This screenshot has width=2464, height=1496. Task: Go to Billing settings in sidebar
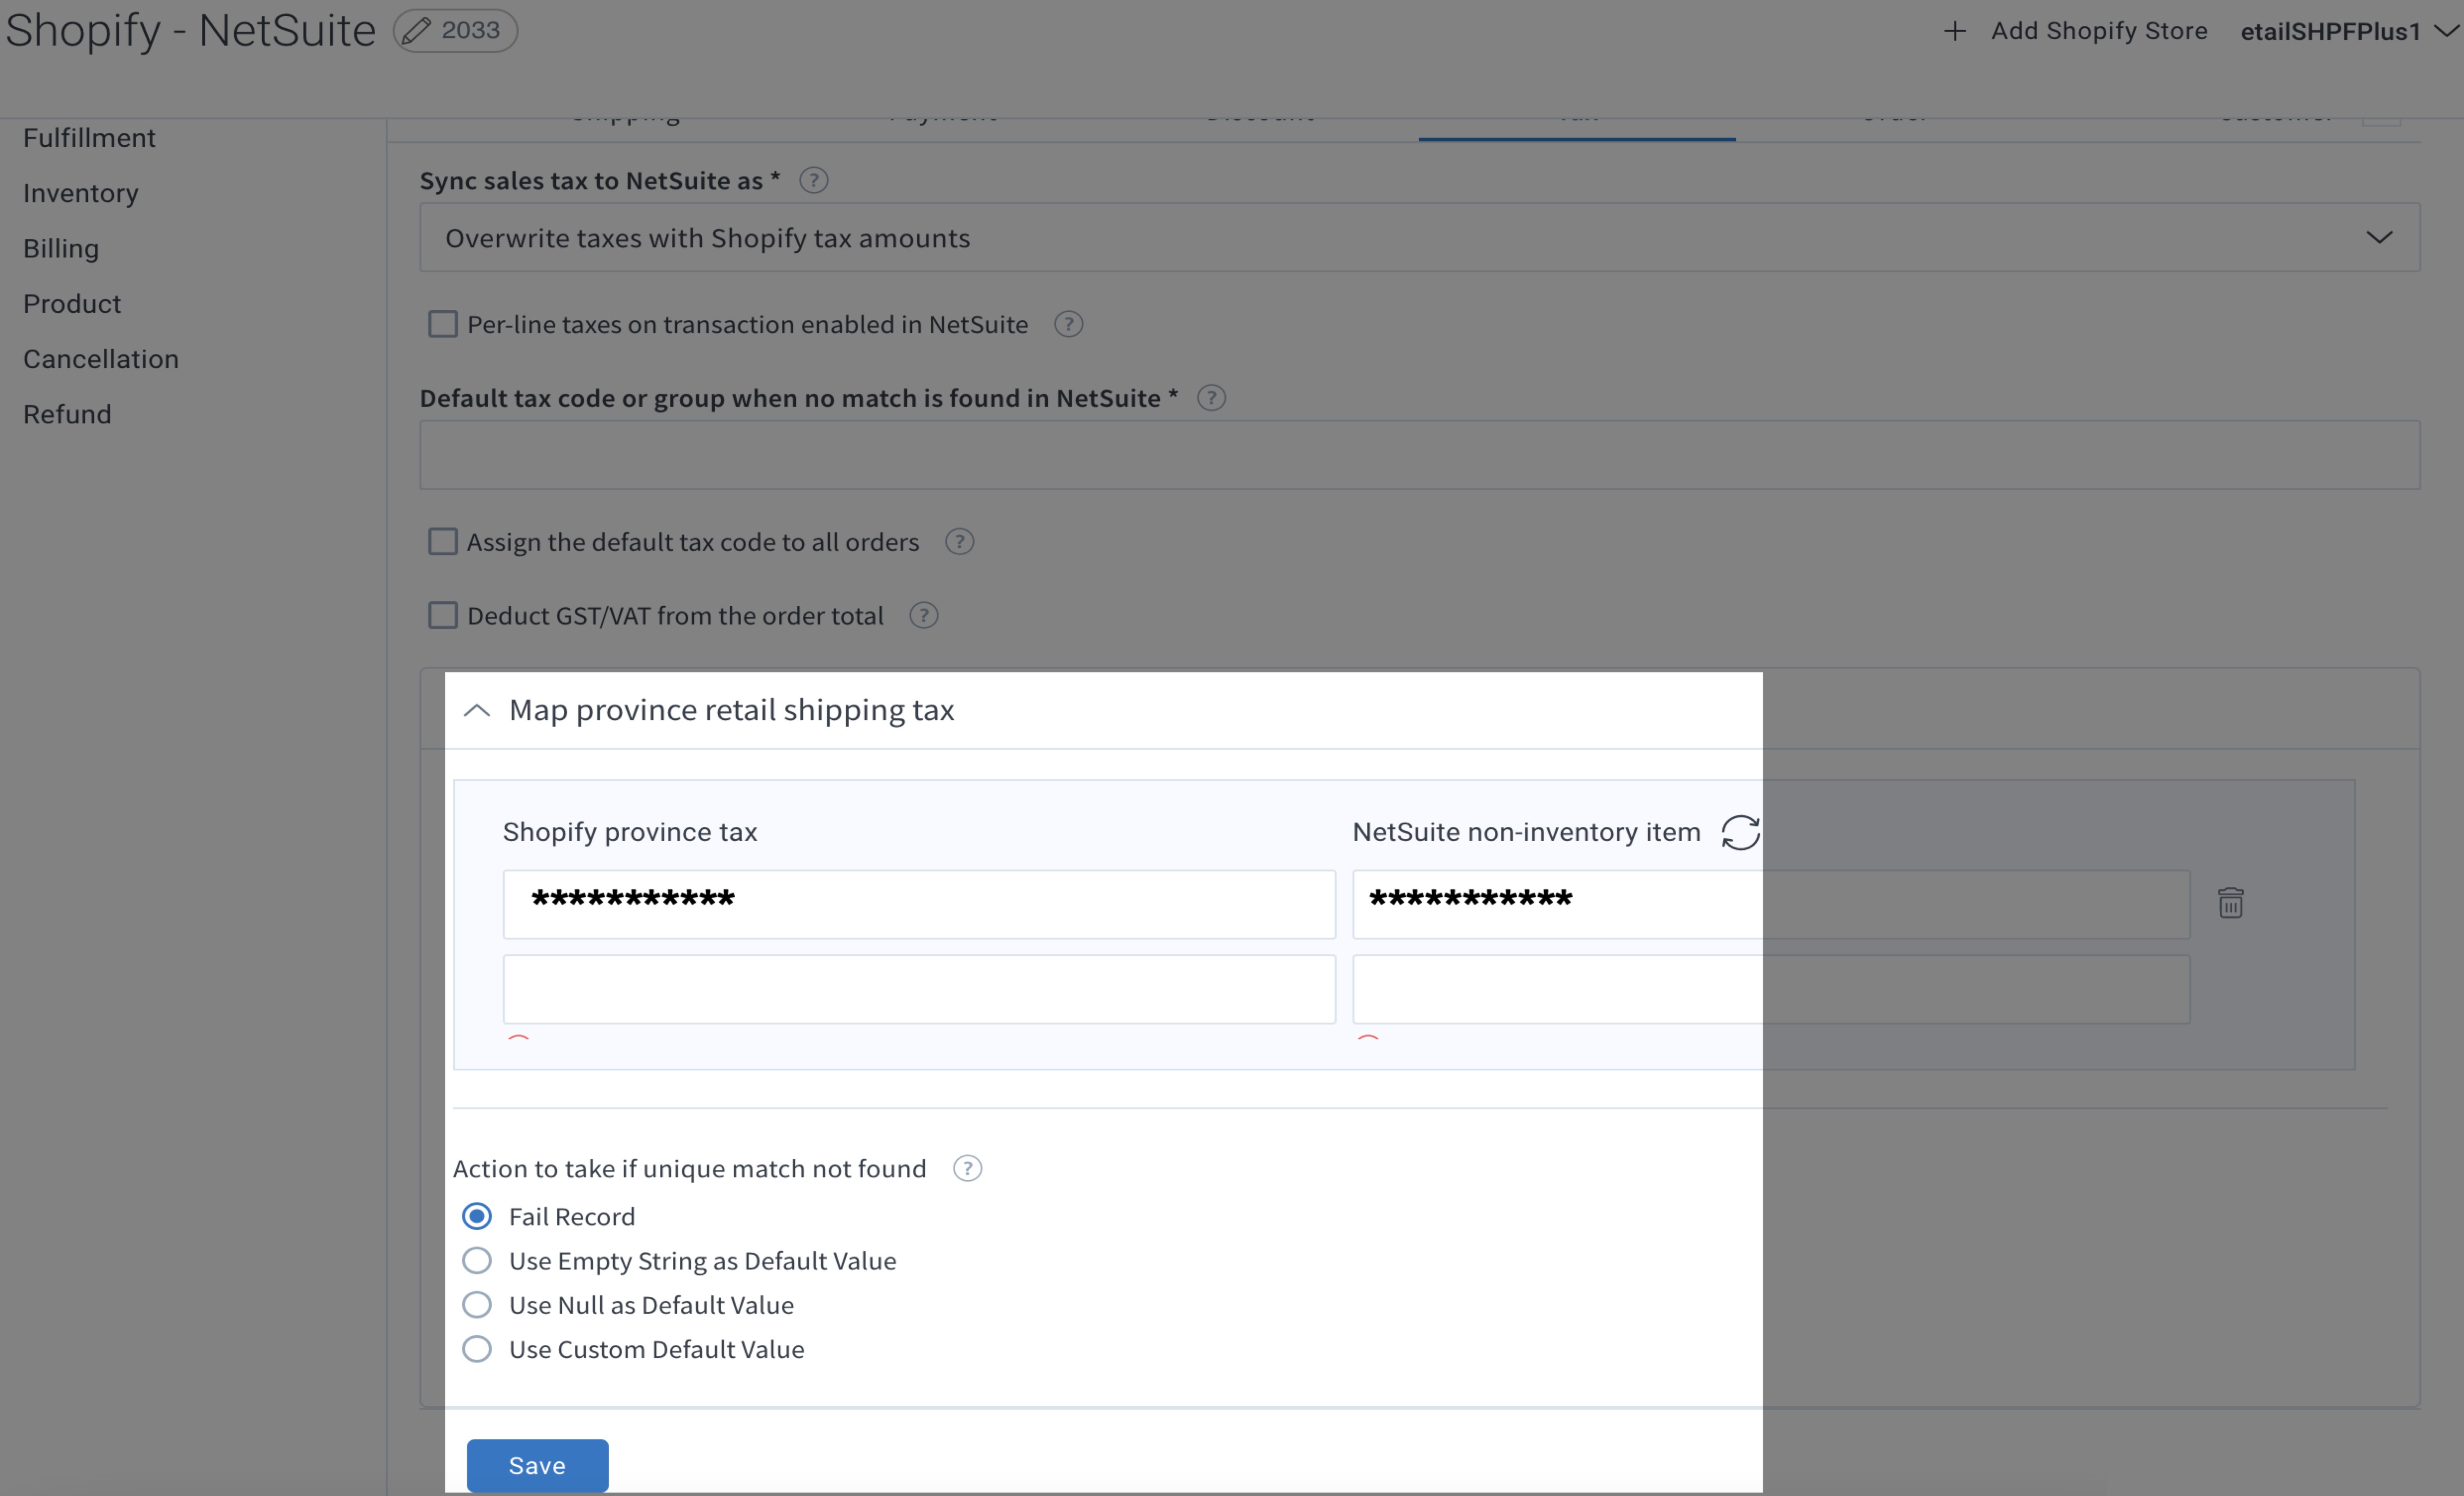point(61,248)
